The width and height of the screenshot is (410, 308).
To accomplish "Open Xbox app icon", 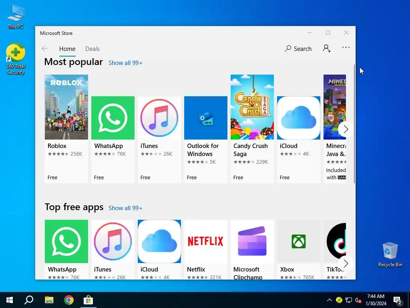I will pos(299,241).
